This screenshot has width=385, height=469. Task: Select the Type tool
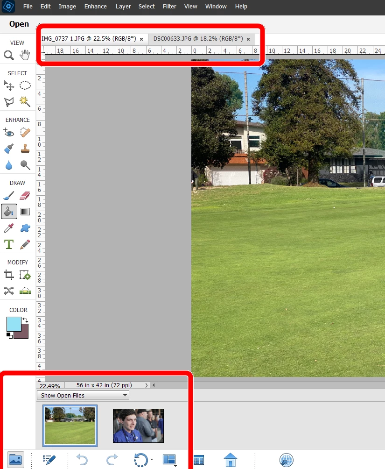[9, 244]
